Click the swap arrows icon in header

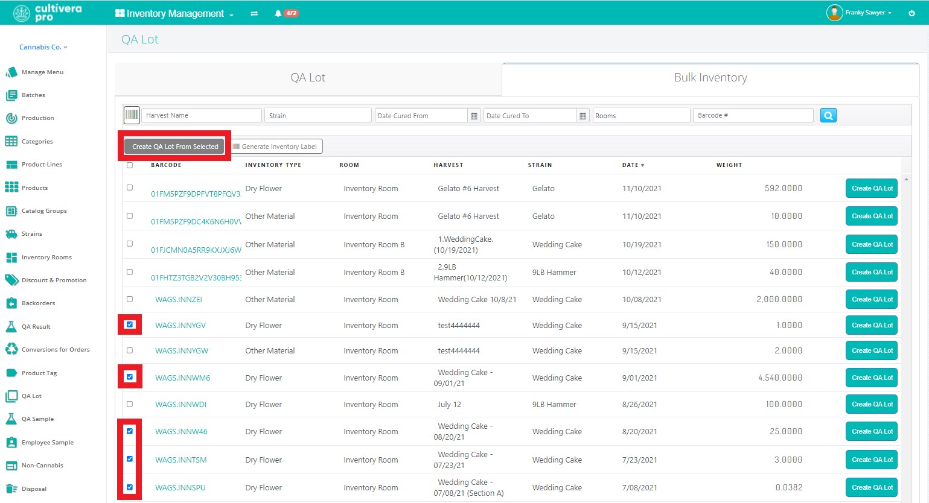click(254, 13)
